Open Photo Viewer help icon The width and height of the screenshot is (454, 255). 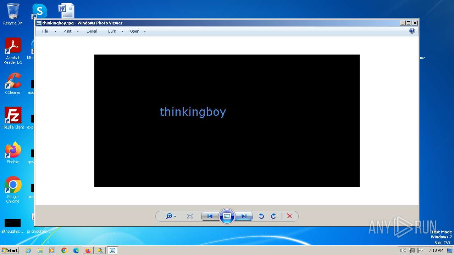412,31
